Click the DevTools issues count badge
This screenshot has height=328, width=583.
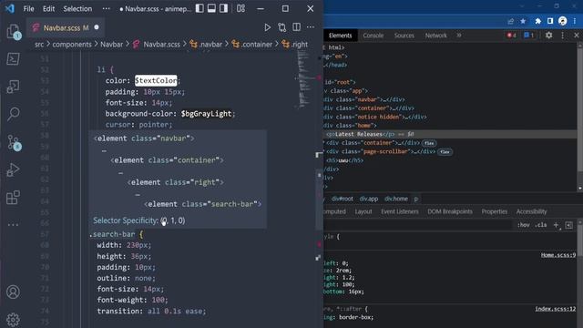pyautogui.click(x=528, y=36)
